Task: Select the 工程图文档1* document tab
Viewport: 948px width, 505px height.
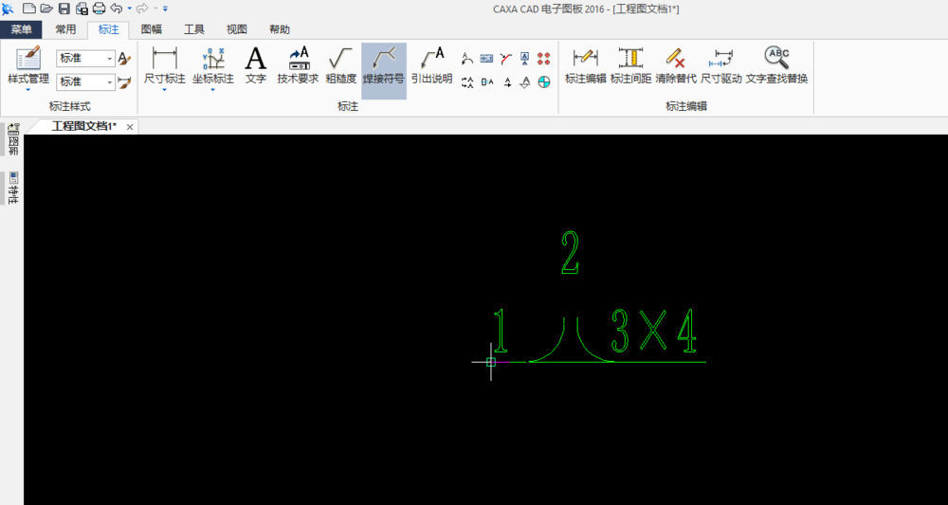Action: (83, 126)
